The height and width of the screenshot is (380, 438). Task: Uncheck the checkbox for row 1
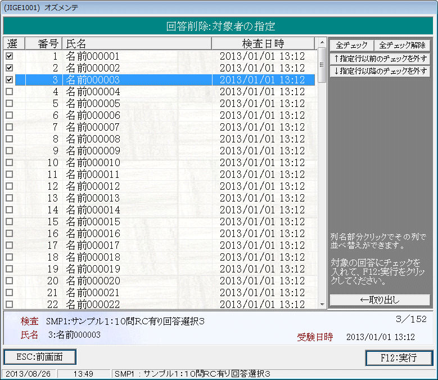pos(9,56)
